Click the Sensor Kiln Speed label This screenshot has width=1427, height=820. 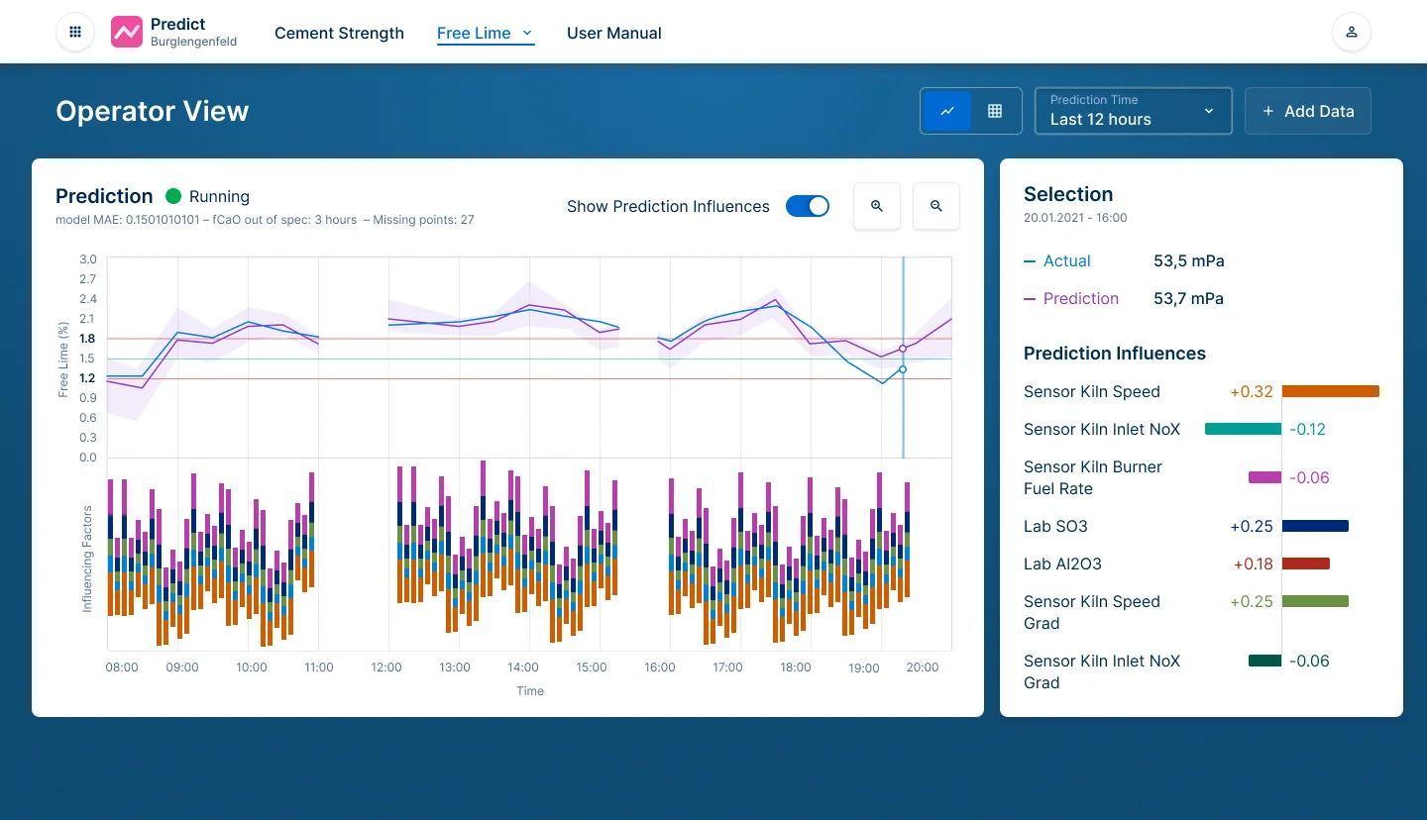pyautogui.click(x=1092, y=392)
